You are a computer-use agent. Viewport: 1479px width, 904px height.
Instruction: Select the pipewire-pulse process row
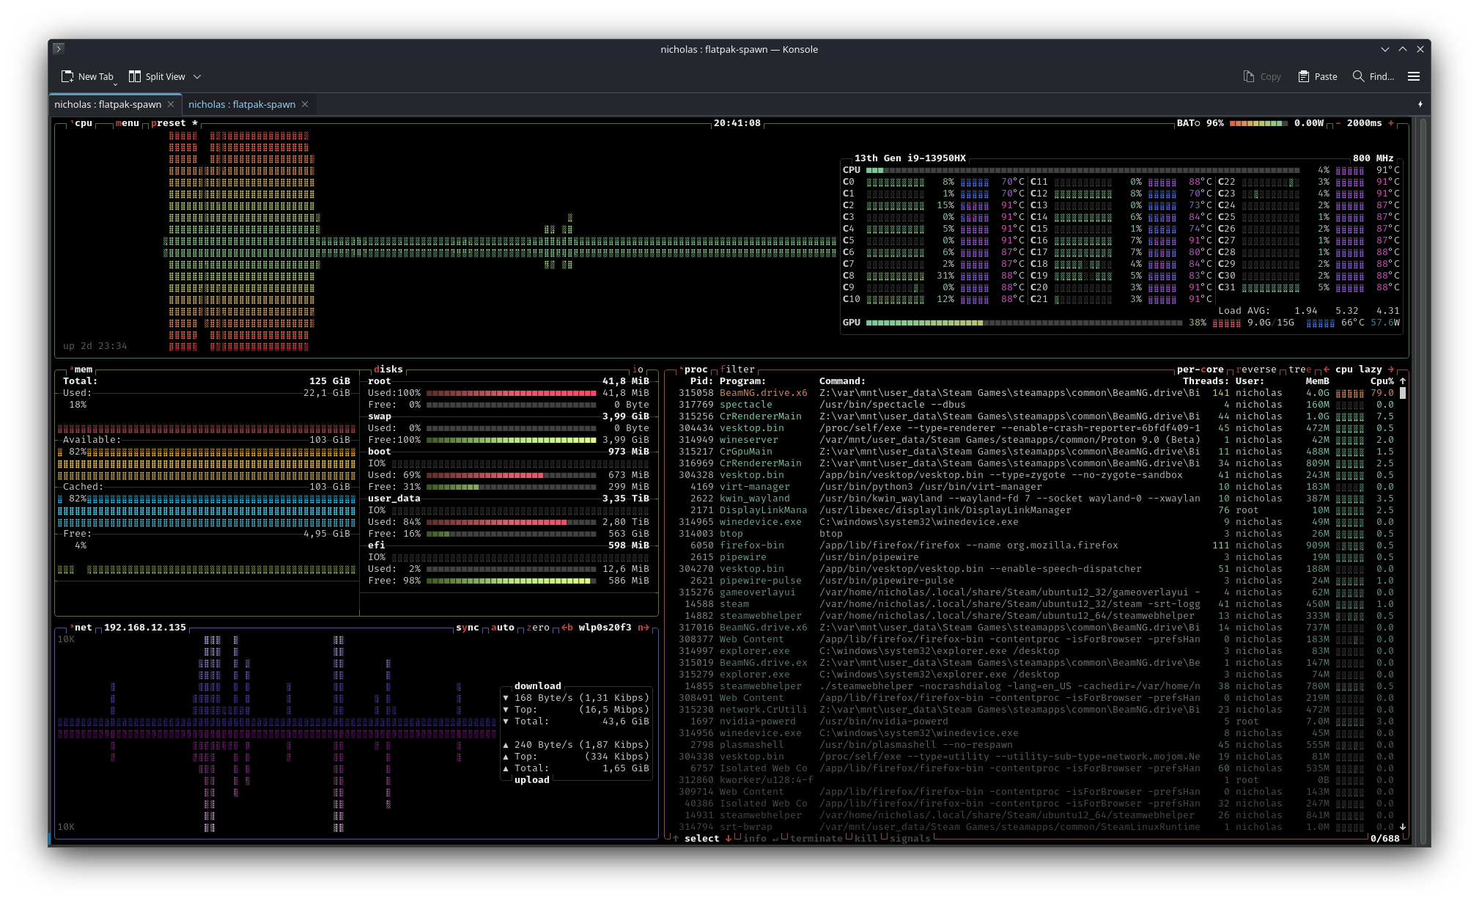pyautogui.click(x=1036, y=581)
